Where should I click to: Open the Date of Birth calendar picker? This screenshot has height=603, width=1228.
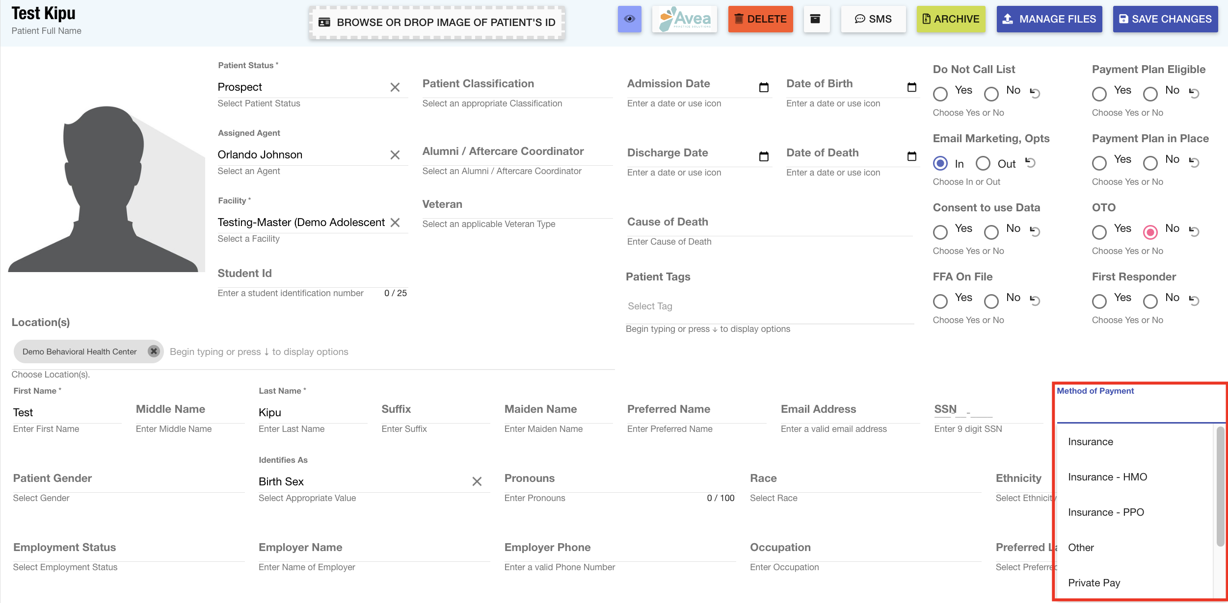tap(911, 87)
